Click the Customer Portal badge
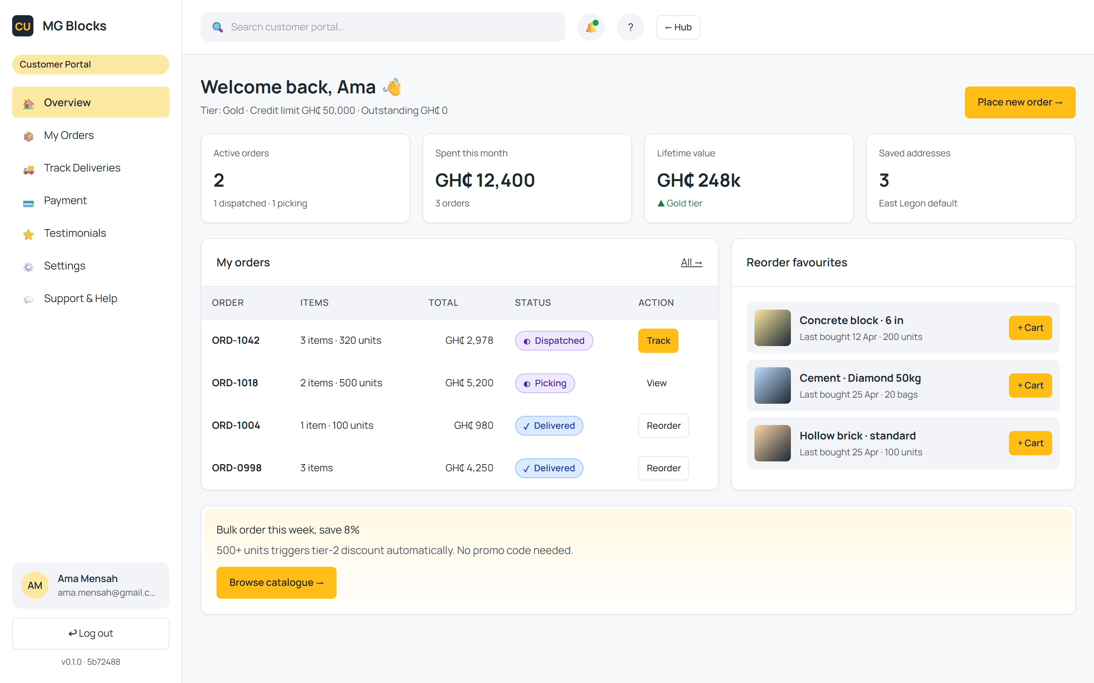This screenshot has width=1094, height=683. (x=91, y=64)
